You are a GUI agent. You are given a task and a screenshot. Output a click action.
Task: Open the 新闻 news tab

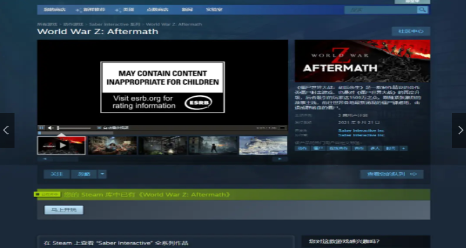[187, 9]
